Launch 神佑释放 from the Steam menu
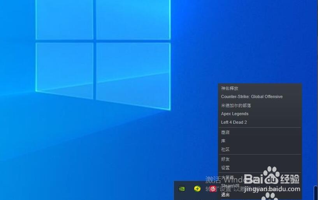 230,88
